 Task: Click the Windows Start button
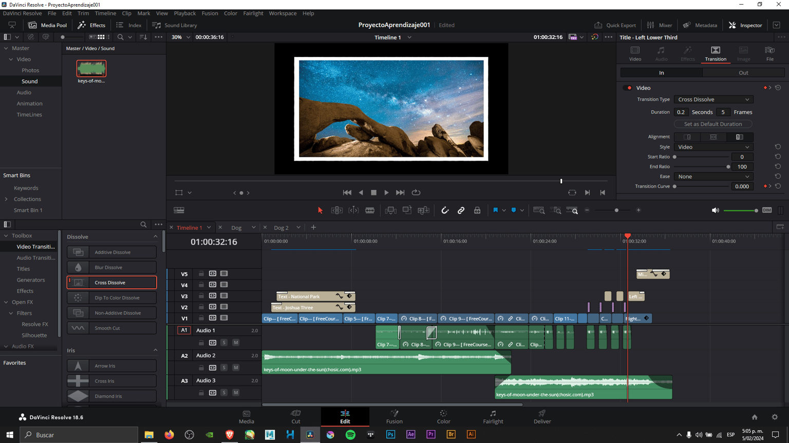[x=10, y=435]
